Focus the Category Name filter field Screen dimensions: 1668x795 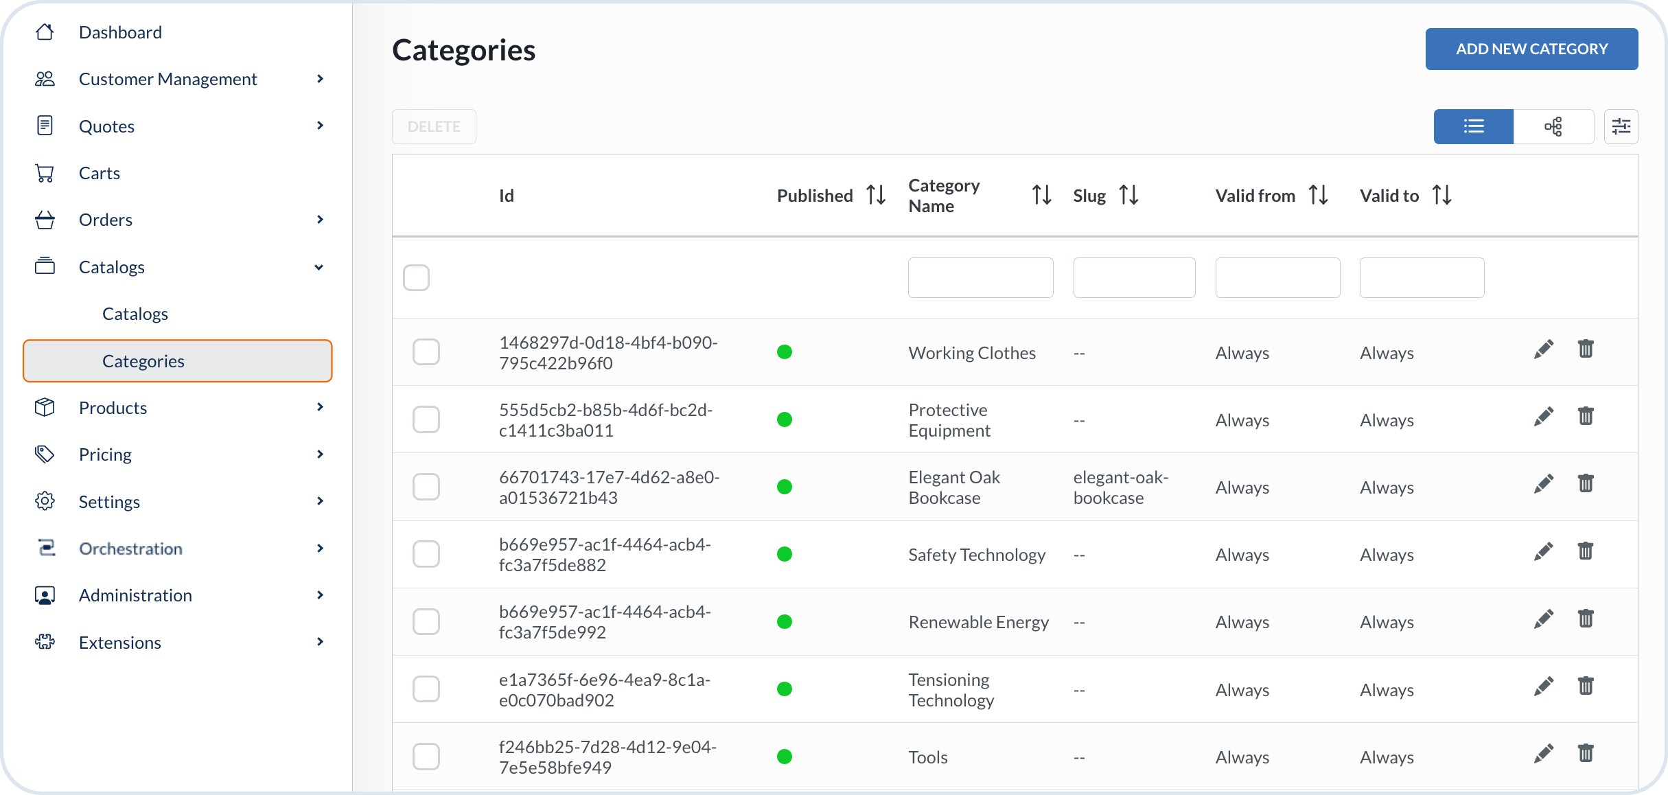[980, 278]
